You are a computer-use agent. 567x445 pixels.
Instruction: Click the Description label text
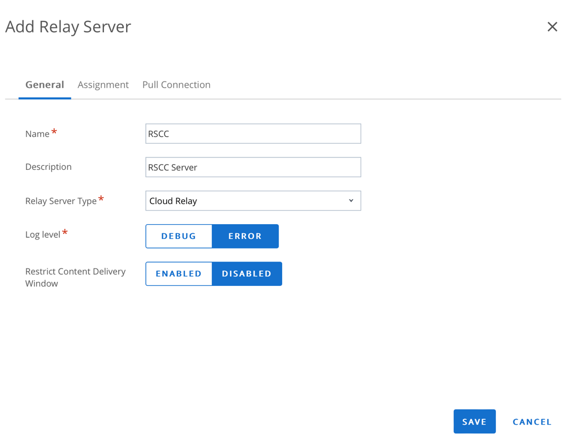point(49,167)
